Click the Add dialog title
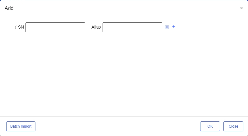This screenshot has width=248, height=136. [9, 8]
